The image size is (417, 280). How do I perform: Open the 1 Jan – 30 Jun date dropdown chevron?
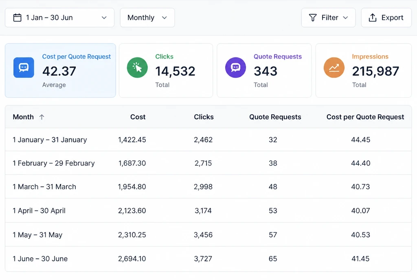[x=104, y=17]
